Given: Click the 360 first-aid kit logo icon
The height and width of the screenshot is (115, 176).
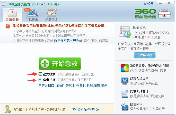Looking at the screenshot, I should tap(164, 14).
